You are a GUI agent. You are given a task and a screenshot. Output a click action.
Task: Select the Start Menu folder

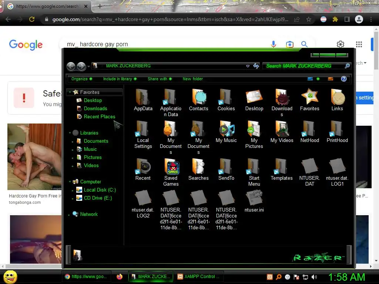pyautogui.click(x=254, y=172)
